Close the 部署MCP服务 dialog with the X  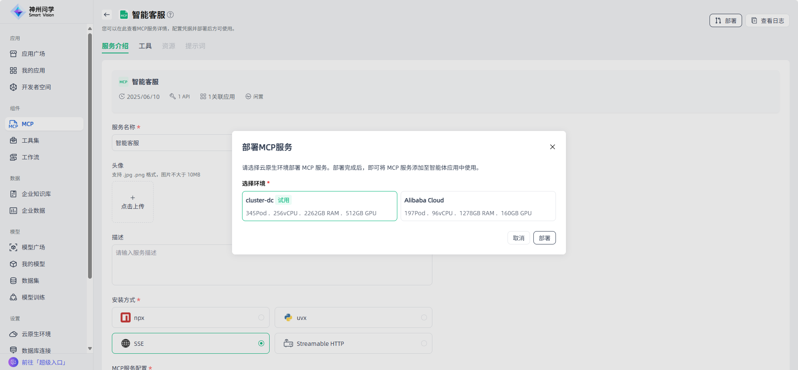click(552, 147)
